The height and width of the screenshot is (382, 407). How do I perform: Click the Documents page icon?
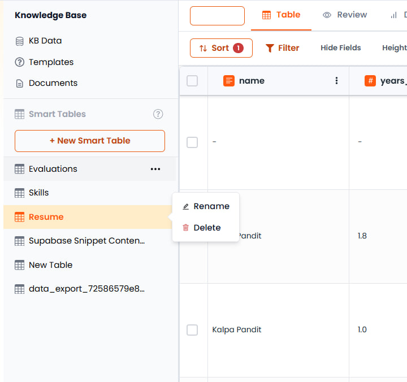(19, 83)
